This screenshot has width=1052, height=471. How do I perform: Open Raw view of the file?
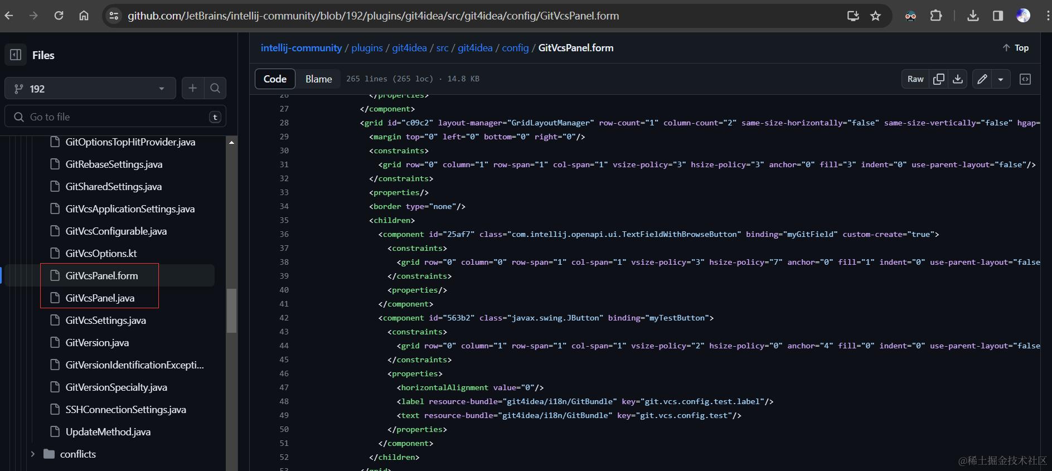(x=915, y=79)
